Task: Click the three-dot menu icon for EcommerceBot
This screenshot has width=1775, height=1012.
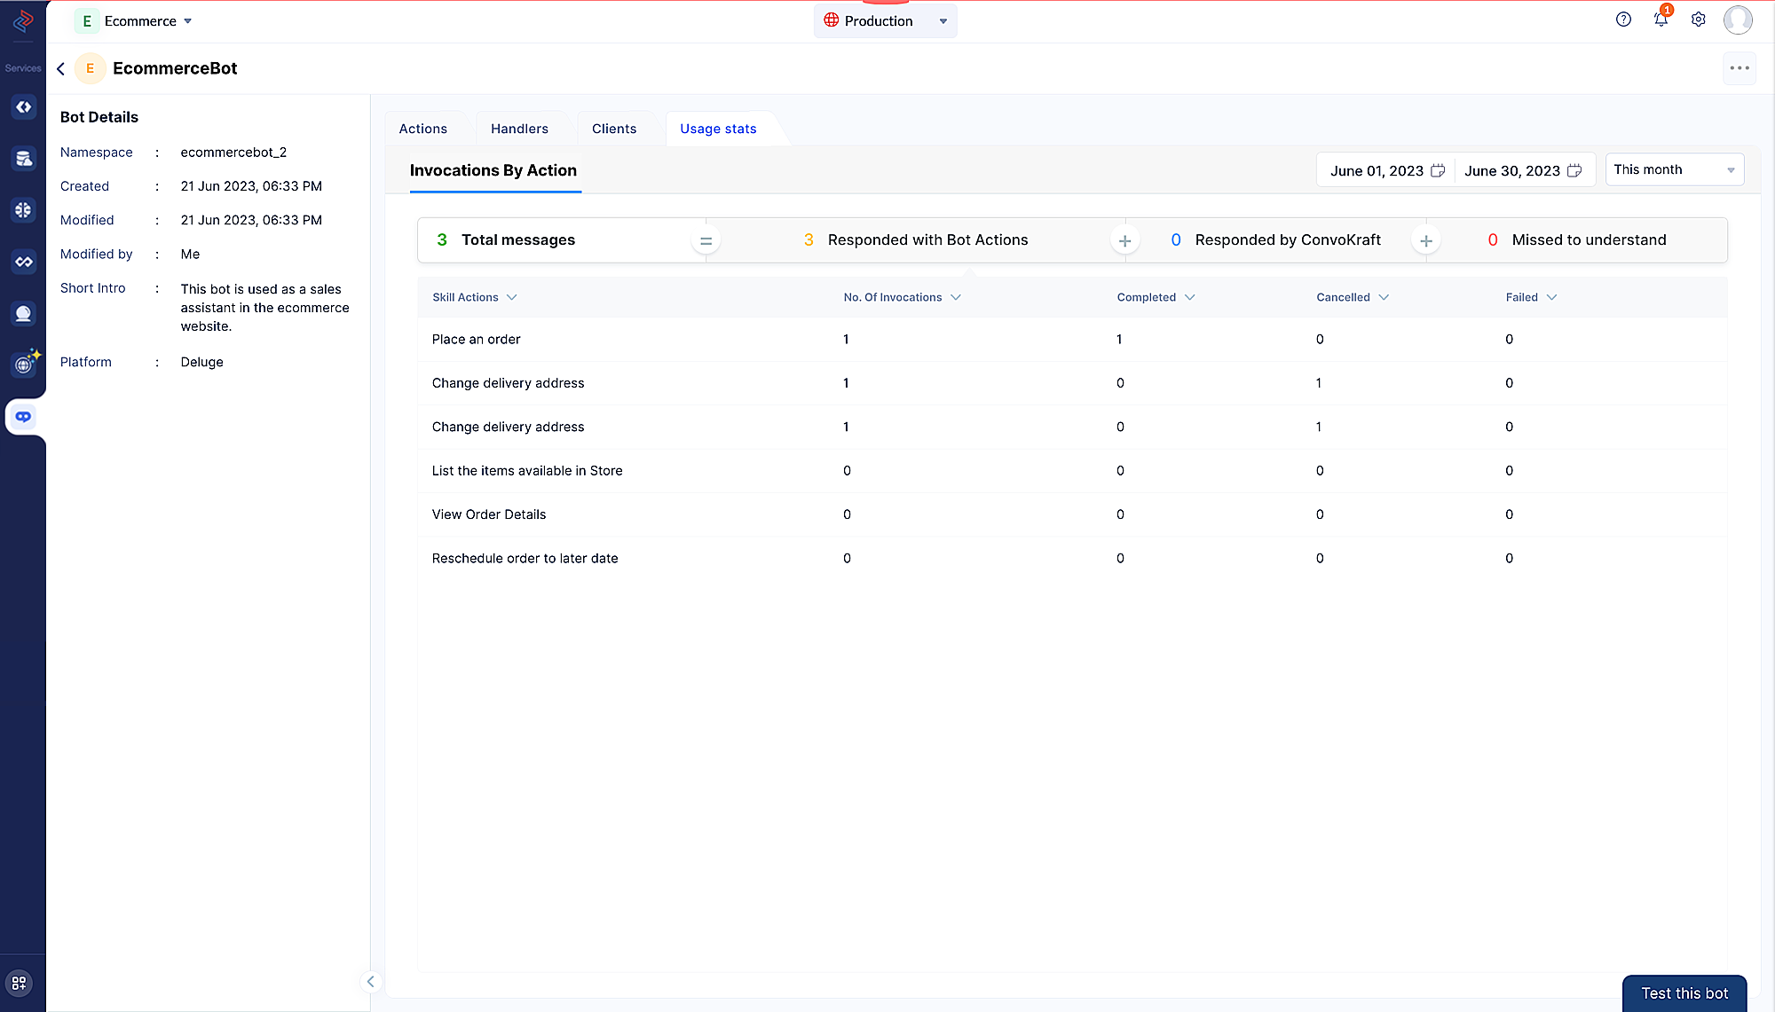Action: click(1739, 68)
